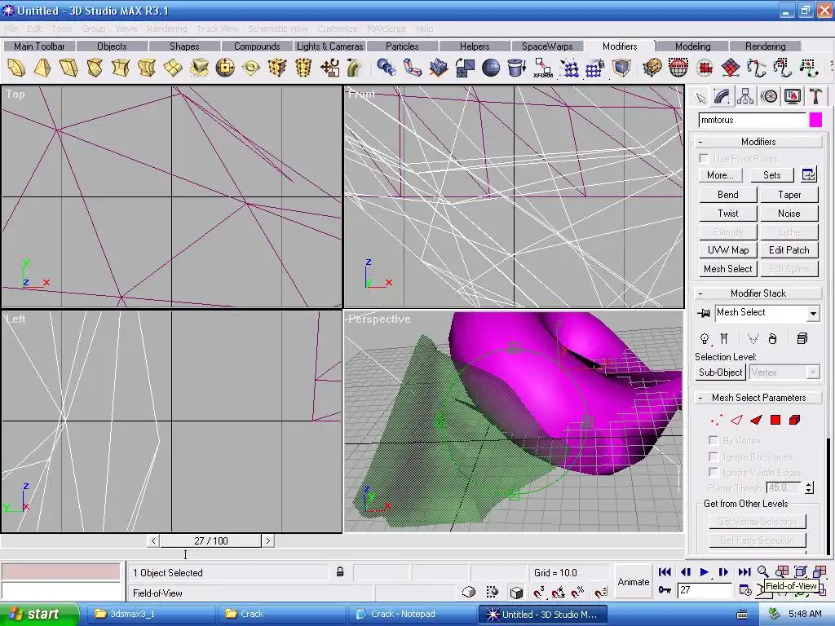
Task: Open the Display command panel tab
Action: [x=793, y=97]
